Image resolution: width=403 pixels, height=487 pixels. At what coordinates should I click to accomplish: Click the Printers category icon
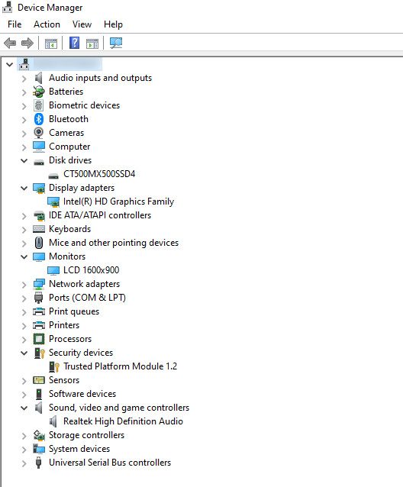(39, 325)
